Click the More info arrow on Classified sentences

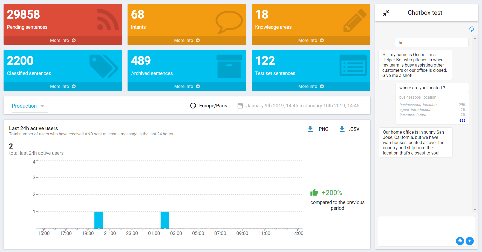pos(74,86)
